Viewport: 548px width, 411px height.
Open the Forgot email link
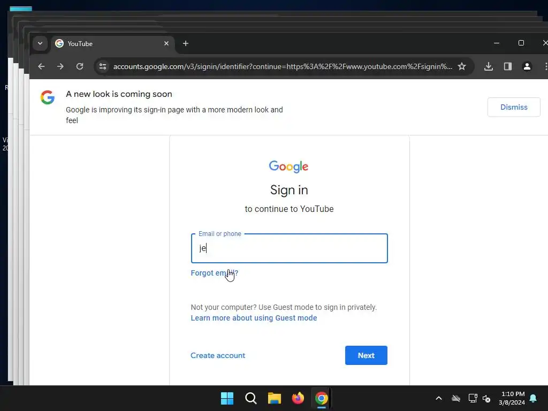(214, 273)
